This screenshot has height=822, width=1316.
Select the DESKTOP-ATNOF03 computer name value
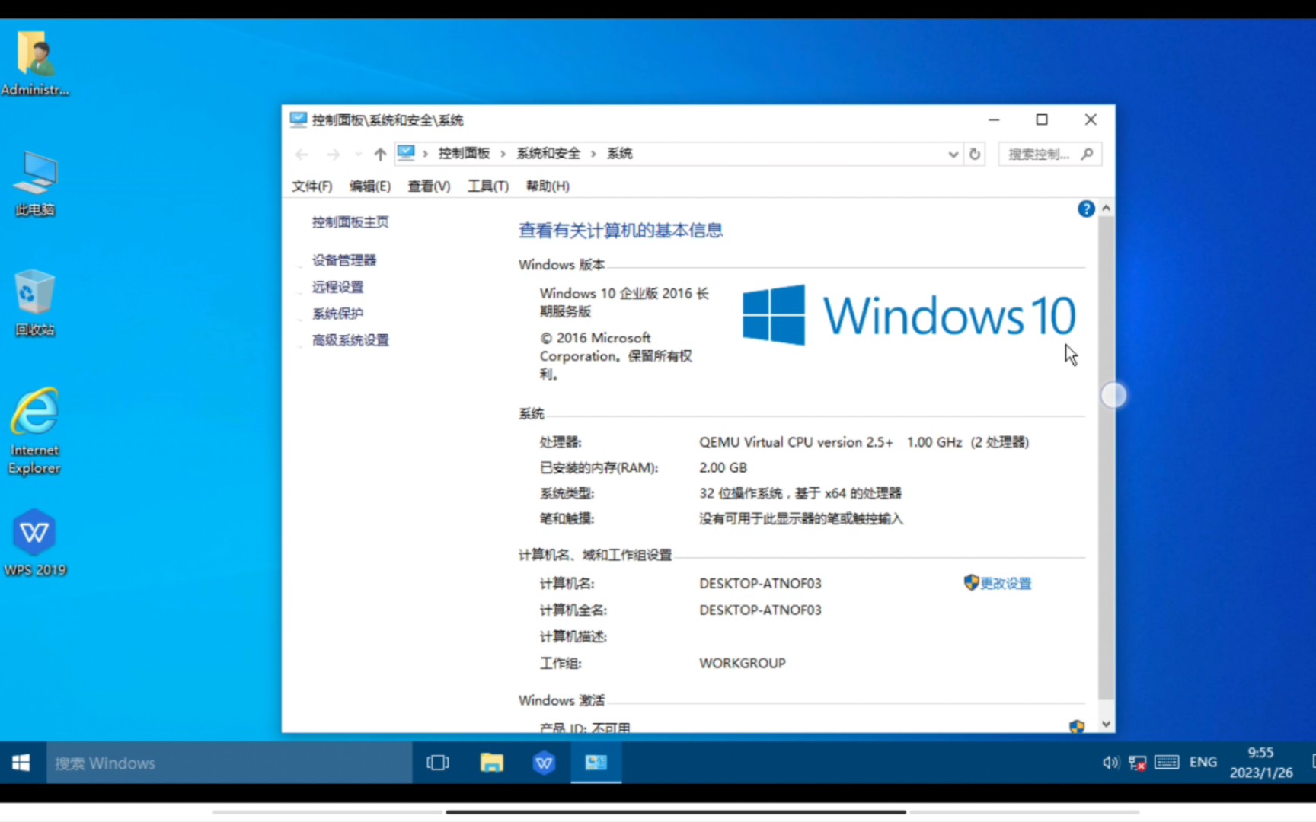tap(760, 584)
